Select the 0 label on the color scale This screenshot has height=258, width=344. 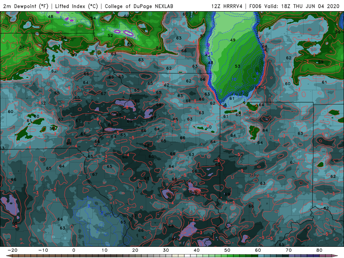coord(74,250)
